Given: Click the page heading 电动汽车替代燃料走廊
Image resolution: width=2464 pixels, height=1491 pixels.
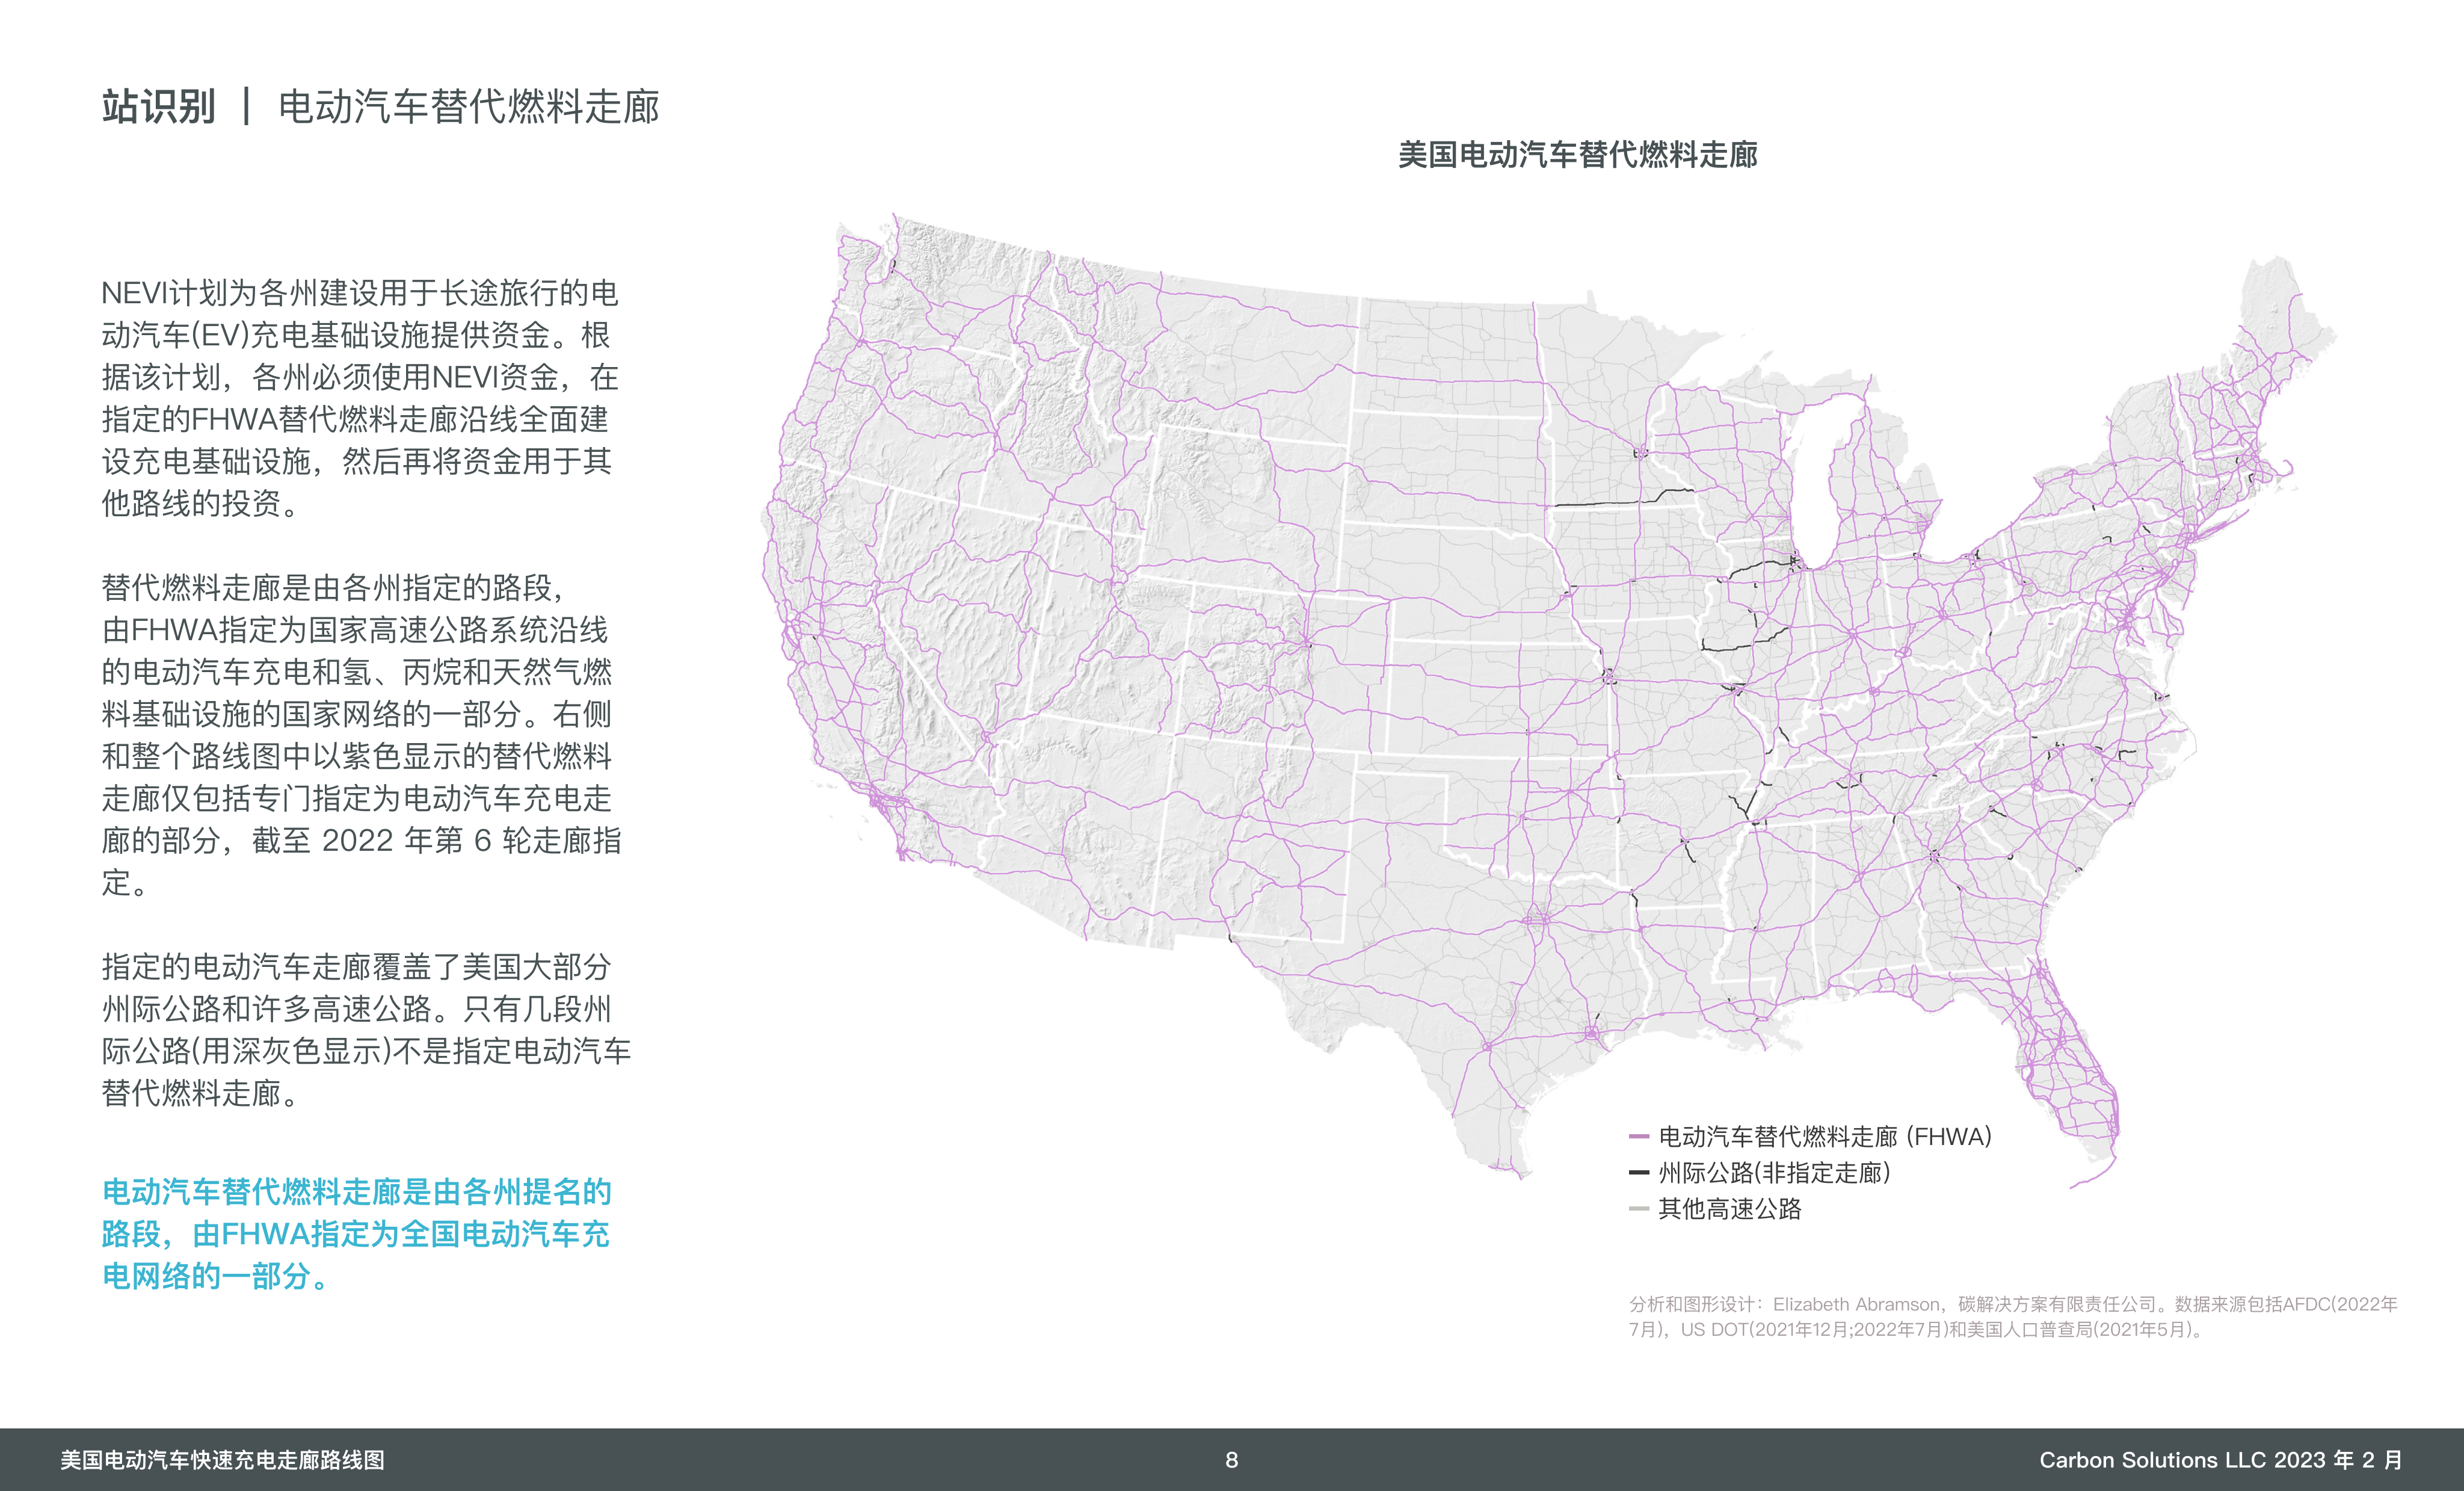Looking at the screenshot, I should click(468, 107).
